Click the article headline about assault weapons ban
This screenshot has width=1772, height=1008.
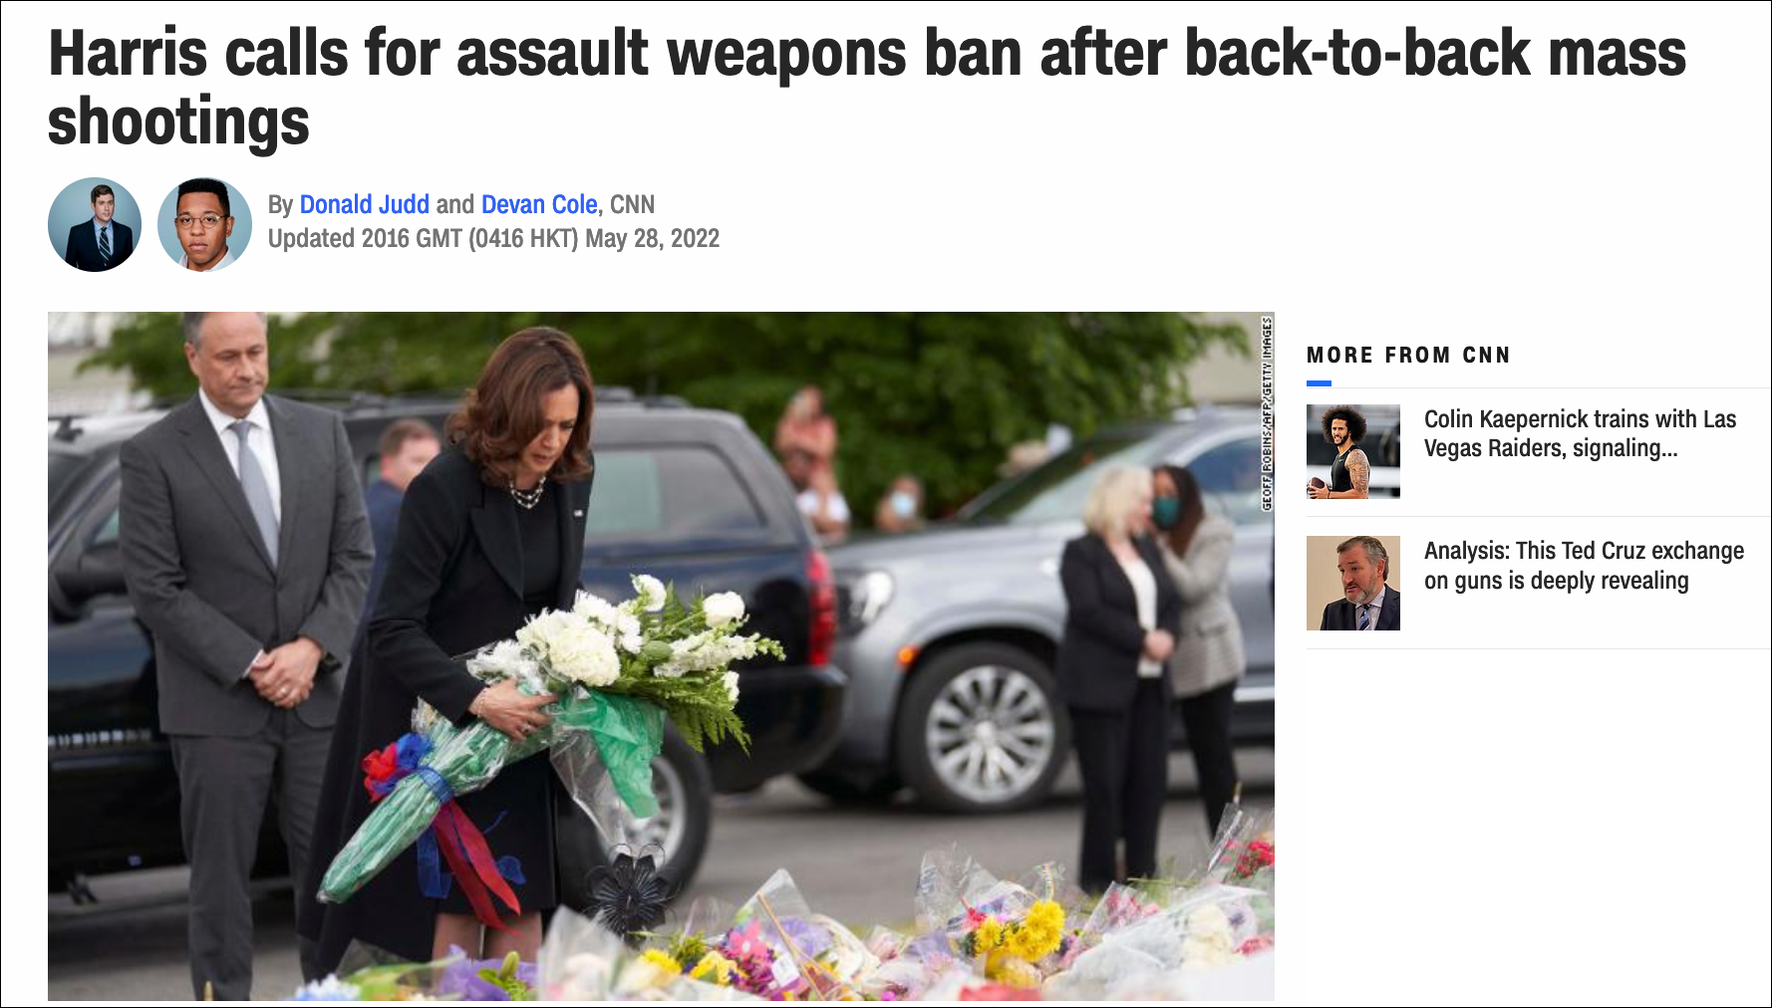tap(866, 87)
